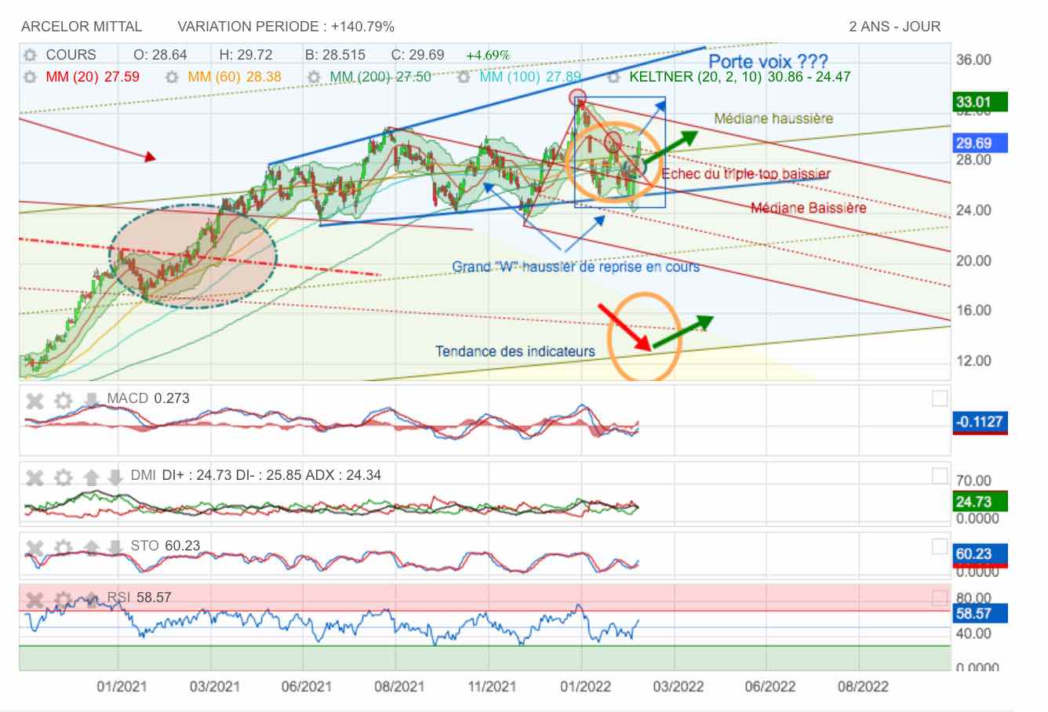
Task: Open DMI indicator settings gear
Action: pos(64,478)
